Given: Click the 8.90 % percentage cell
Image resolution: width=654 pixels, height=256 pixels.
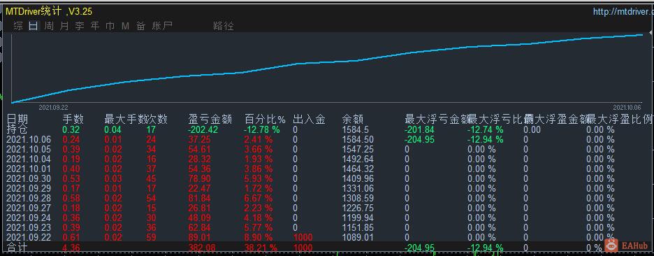Looking at the screenshot, I should click(x=259, y=237).
